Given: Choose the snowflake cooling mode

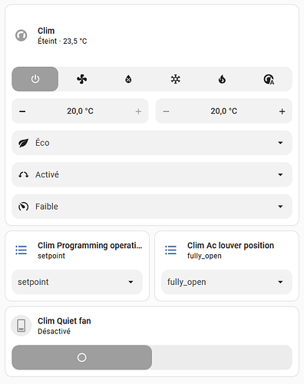Looking at the screenshot, I should point(176,79).
